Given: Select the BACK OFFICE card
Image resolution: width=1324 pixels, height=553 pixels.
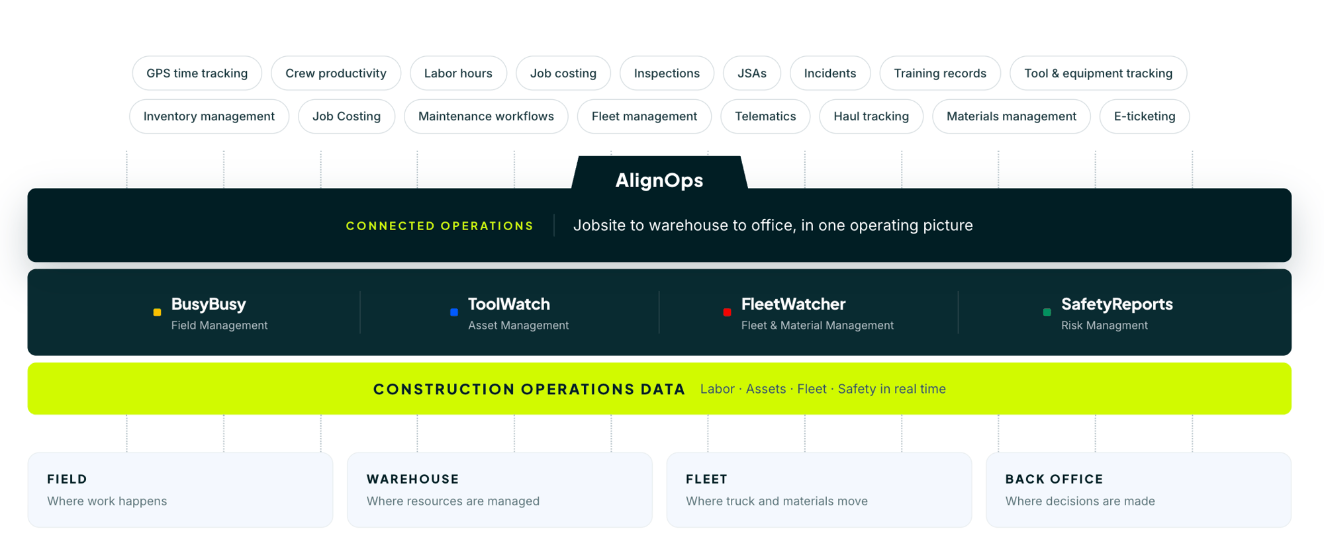Looking at the screenshot, I should click(x=1139, y=490).
